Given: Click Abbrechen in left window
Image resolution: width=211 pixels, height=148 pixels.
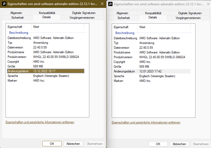Looking at the screenshot, I should point(73,144).
